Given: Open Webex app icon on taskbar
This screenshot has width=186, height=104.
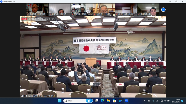Looking at the screenshot, I should click(x=120, y=101).
